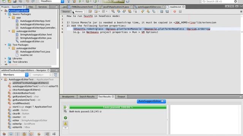Click the History view button

79,12
